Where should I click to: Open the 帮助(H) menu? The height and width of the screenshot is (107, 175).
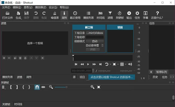(x=64, y=7)
